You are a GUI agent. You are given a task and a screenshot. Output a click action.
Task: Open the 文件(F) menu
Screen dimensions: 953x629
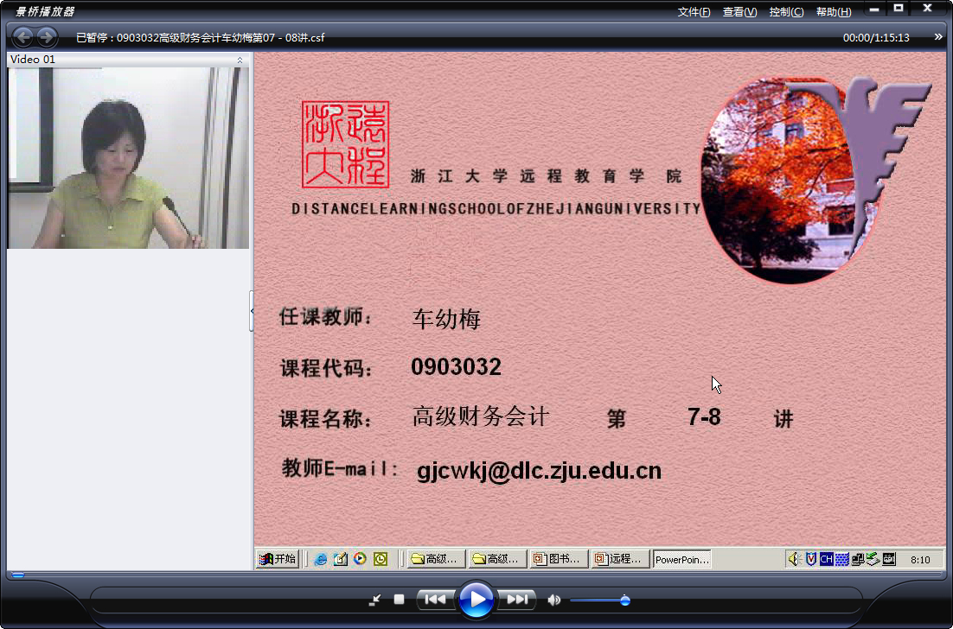(x=694, y=11)
